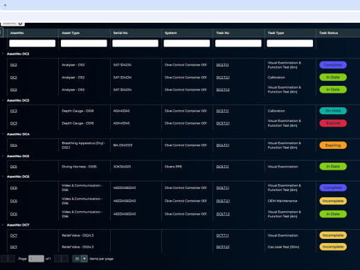Sort by Task Status column header
The image size is (360, 270).
(328, 33)
